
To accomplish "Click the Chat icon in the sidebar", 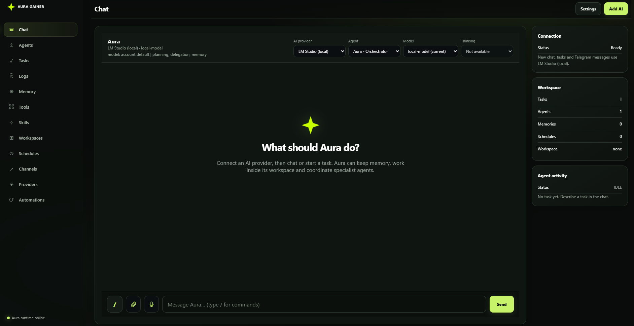I will [x=11, y=30].
